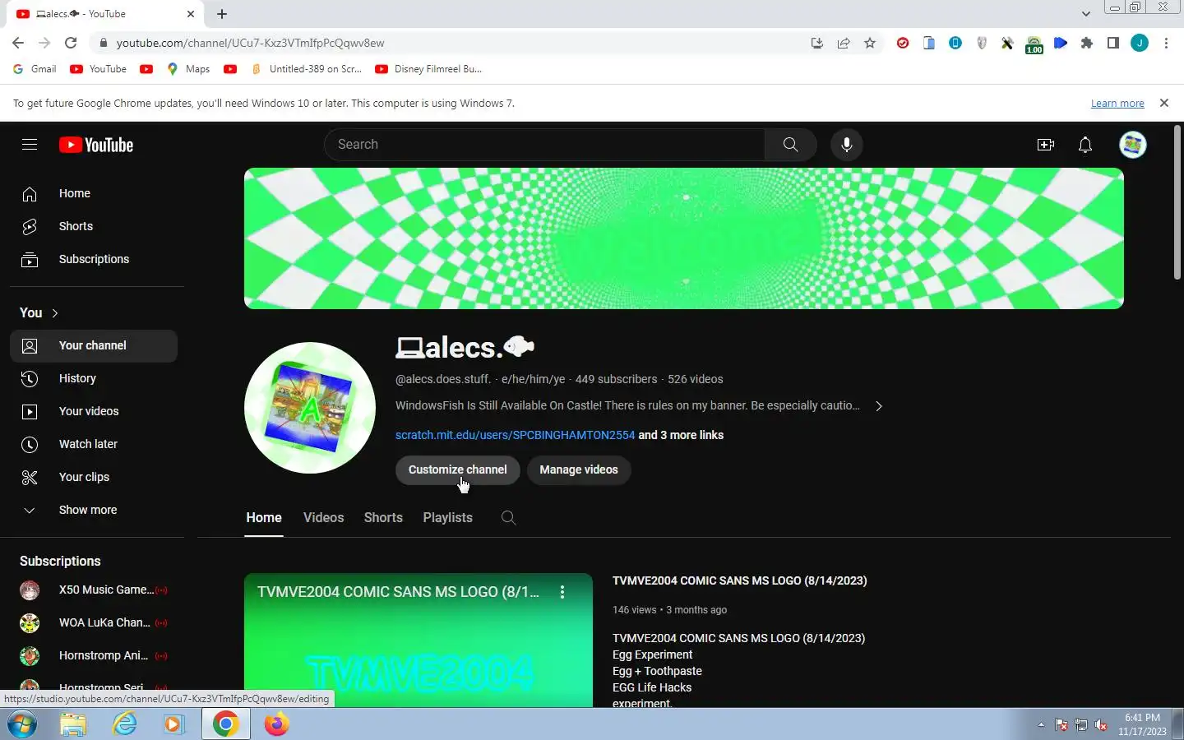1184x740 pixels.
Task: Click the browser back arrow
Action: pos(18,43)
